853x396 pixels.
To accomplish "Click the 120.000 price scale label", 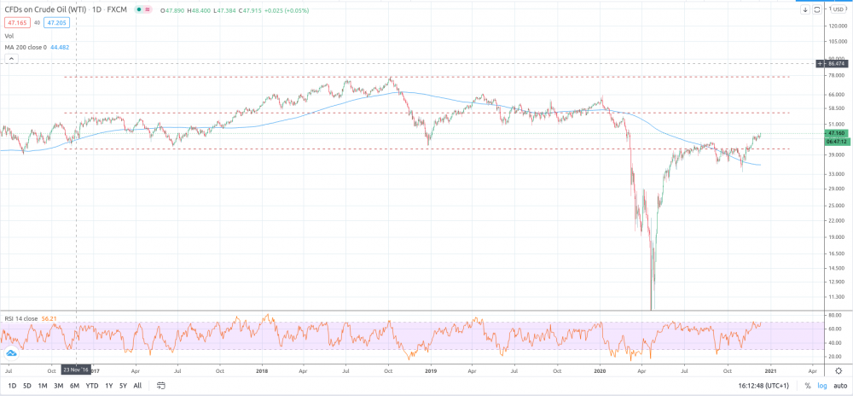I will (x=836, y=26).
